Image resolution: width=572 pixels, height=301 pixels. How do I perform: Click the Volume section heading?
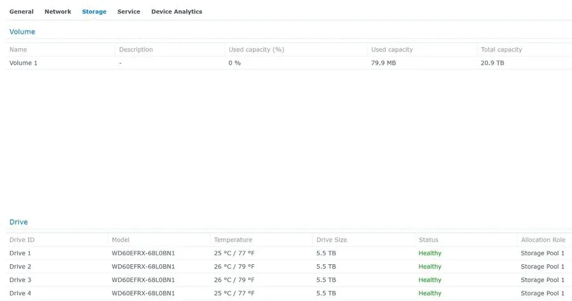(22, 32)
